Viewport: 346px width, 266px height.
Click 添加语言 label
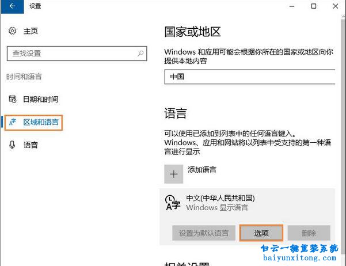click(202, 169)
